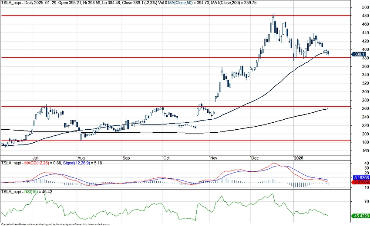Image resolution: width=370 pixels, height=226 pixels.
Task: Open the www.amibroker.com footer link
Action: point(96,225)
